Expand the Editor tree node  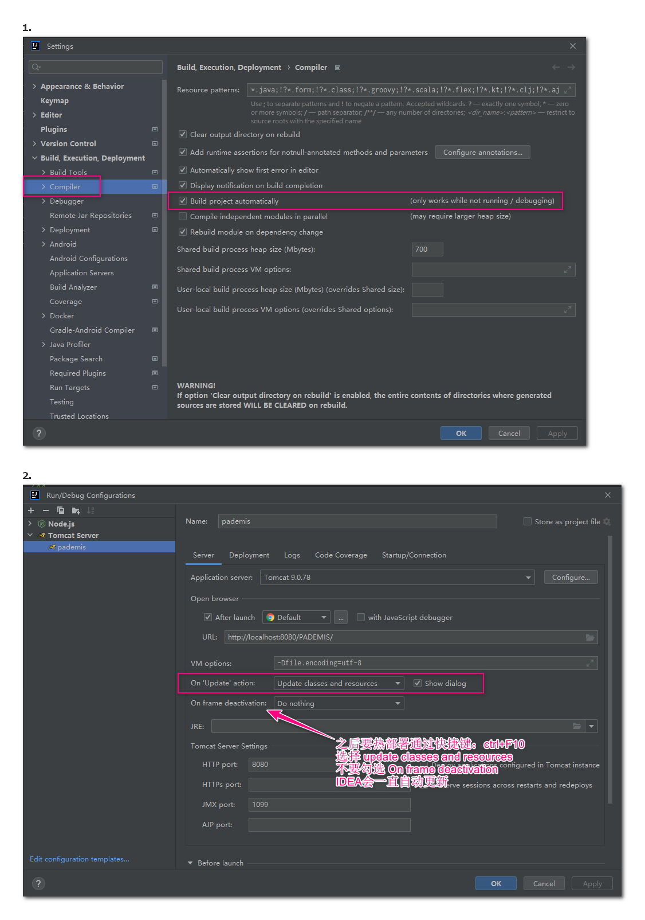coord(34,115)
